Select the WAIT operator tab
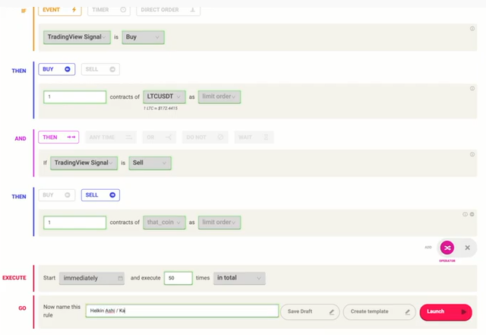Screen dimensions: 486x335 click(254, 137)
